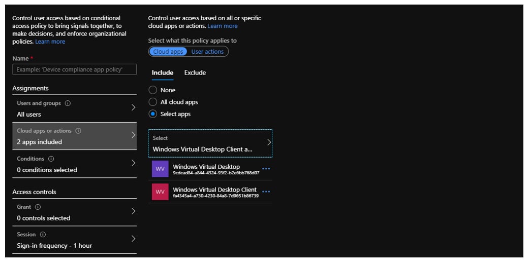Click Windows Virtual Desktop Client a... selection text
The image size is (531, 264).
tap(203, 149)
